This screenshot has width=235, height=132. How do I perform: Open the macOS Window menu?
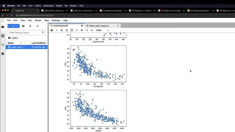(73, 6)
